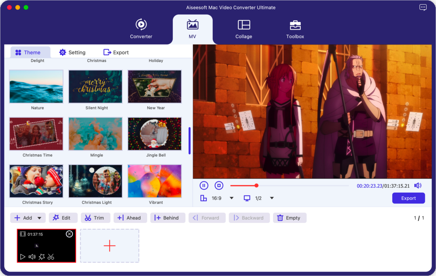Open the Export tab in the left panel

(116, 53)
